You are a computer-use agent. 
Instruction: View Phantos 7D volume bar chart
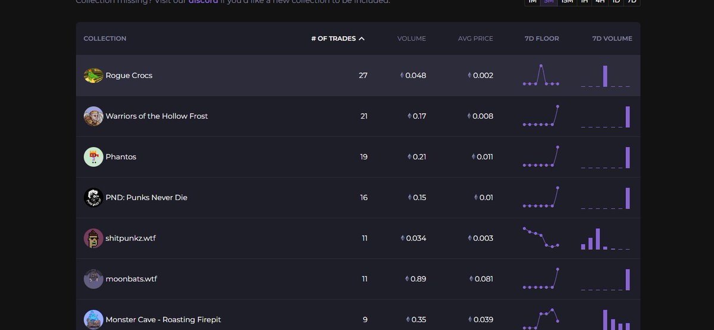click(605, 157)
